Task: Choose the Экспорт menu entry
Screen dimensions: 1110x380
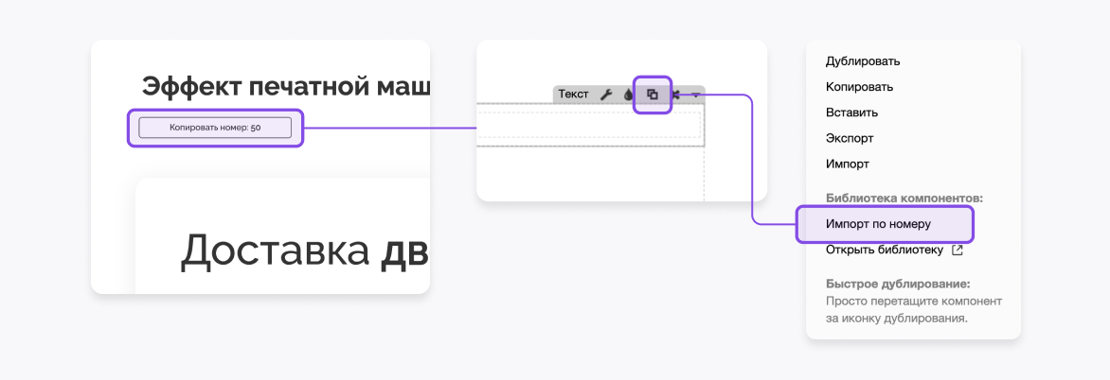Action: point(849,138)
